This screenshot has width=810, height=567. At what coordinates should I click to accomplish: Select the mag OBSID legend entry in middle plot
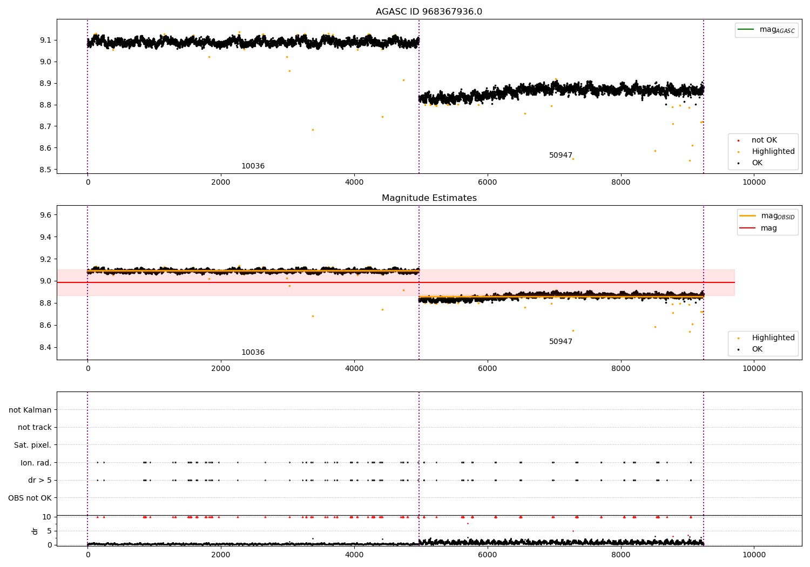(767, 216)
